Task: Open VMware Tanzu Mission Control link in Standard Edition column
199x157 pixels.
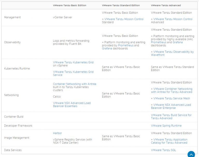Action: pos(124,19)
